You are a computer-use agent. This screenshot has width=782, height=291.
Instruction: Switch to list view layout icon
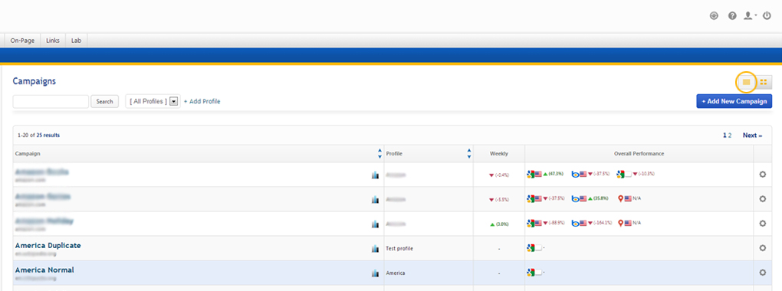(x=747, y=82)
